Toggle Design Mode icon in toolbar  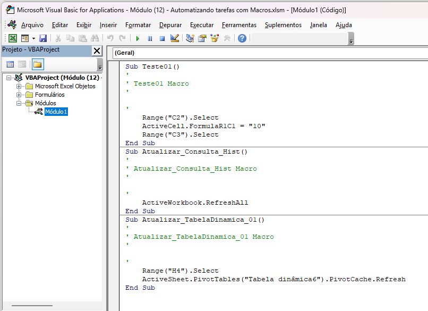coord(175,38)
